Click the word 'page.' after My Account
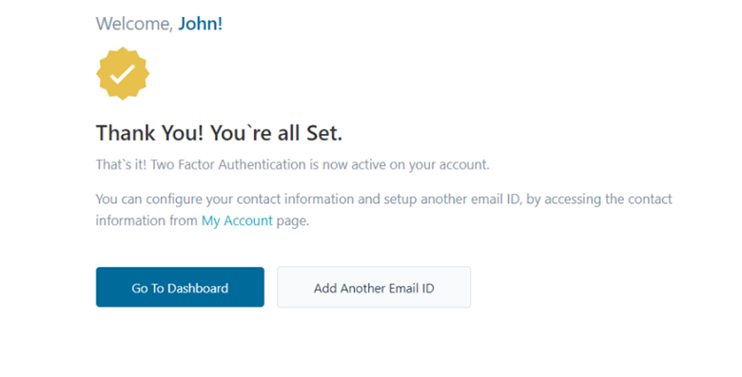This screenshot has height=377, width=742. click(x=293, y=220)
